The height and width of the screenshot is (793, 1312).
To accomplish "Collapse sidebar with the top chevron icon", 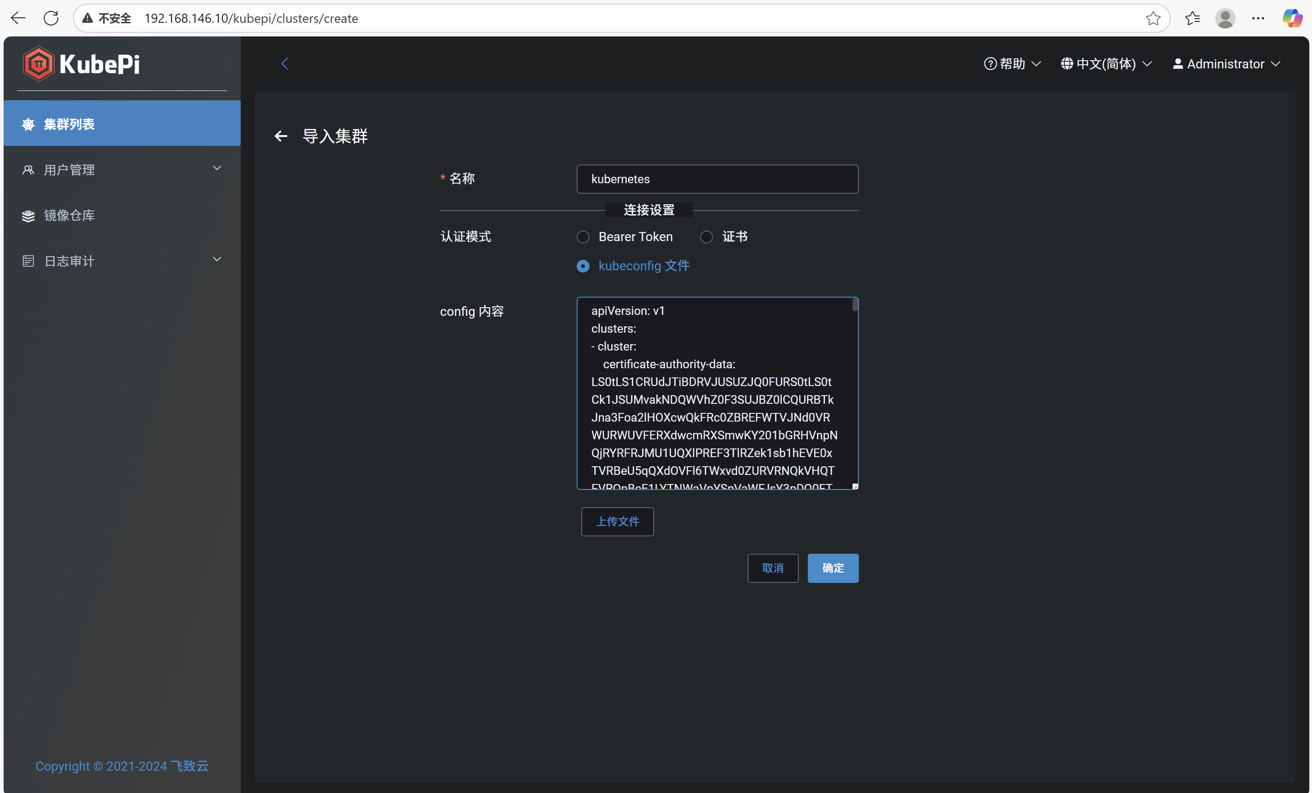I will pos(285,64).
